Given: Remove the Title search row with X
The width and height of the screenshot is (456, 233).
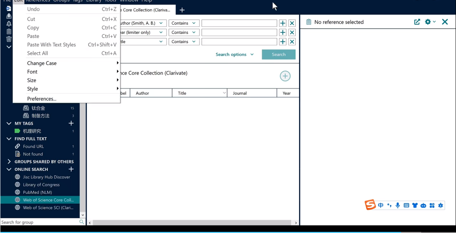Looking at the screenshot, I should (292, 42).
